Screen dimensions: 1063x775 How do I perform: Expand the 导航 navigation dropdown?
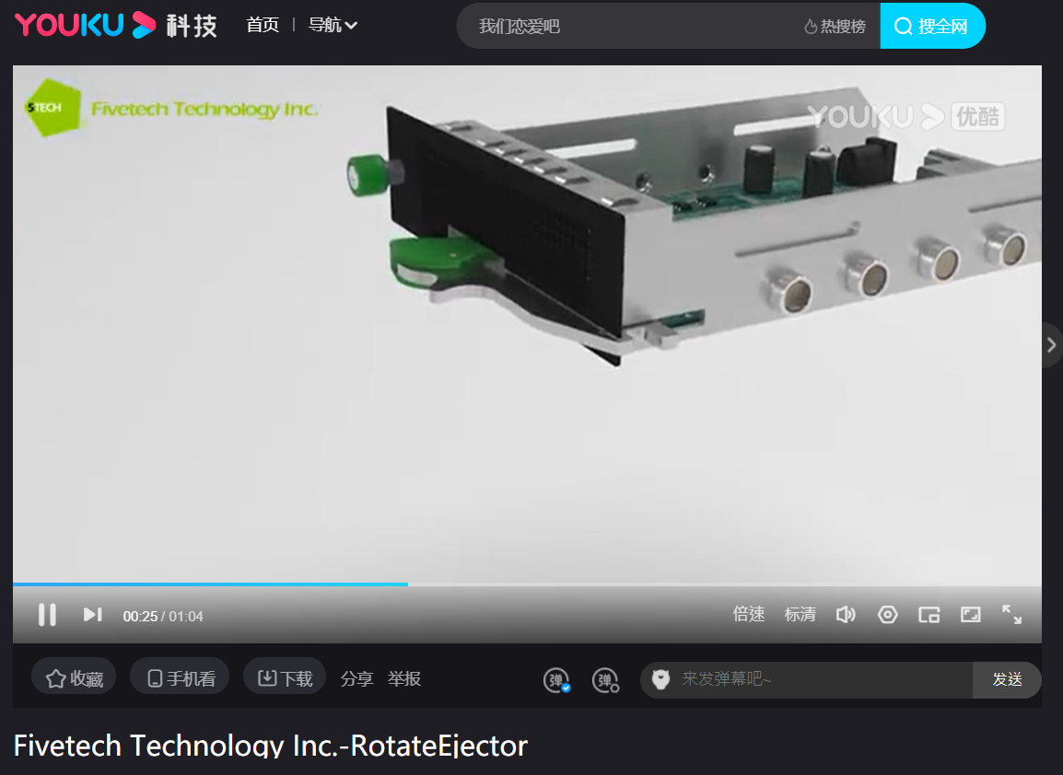[x=333, y=25]
